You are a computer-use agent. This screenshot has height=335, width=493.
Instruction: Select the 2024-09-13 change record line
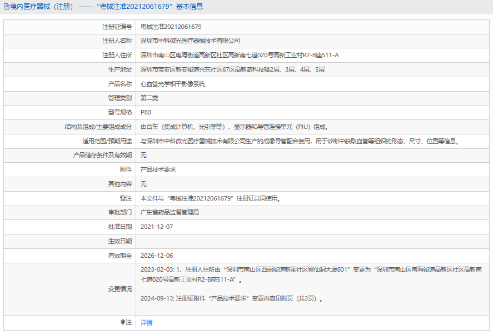coord(232,298)
